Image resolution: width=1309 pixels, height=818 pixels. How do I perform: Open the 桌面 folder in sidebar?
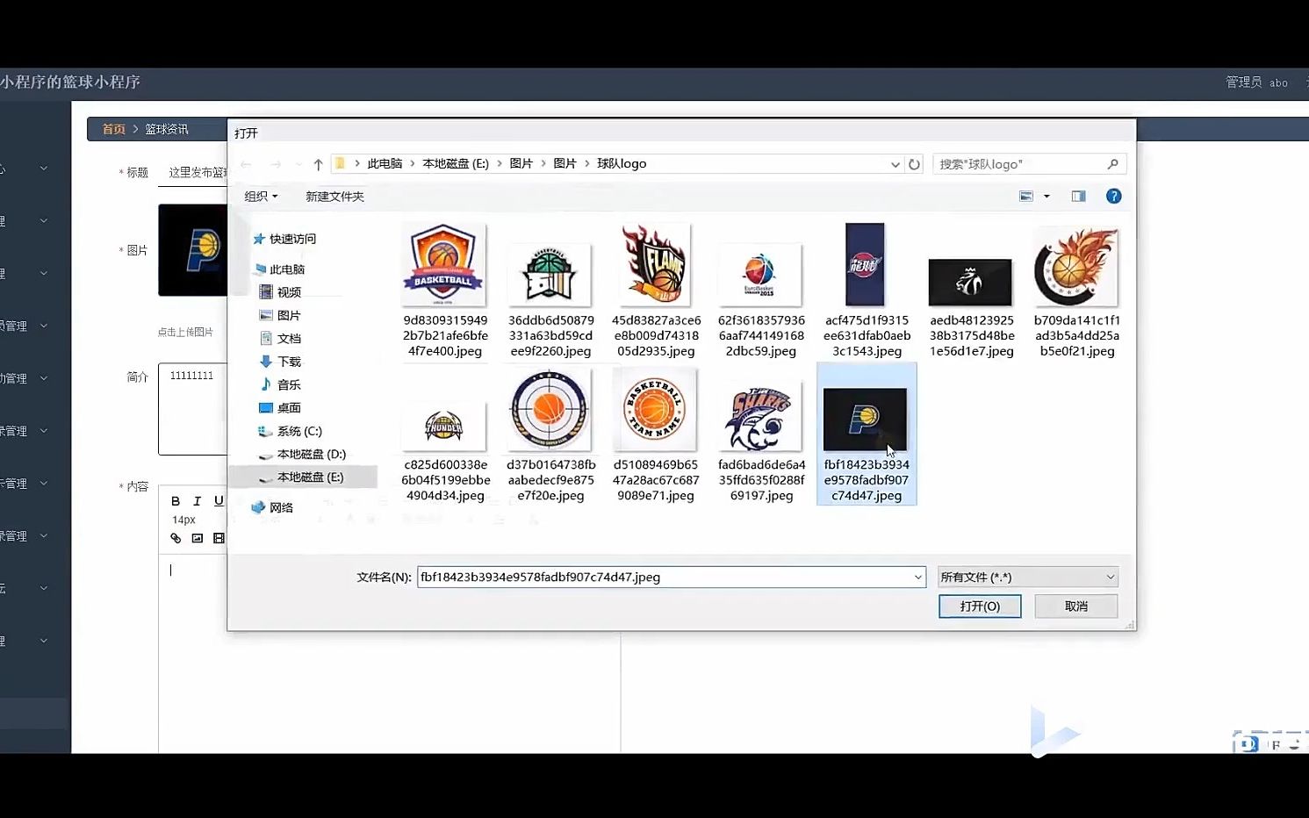coord(280,408)
